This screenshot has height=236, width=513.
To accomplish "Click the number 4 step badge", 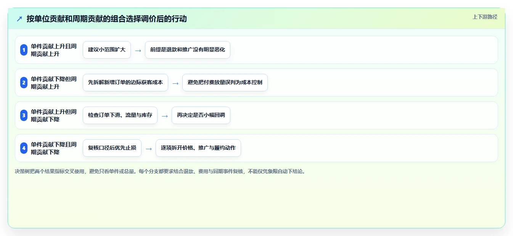I will 24,148.
